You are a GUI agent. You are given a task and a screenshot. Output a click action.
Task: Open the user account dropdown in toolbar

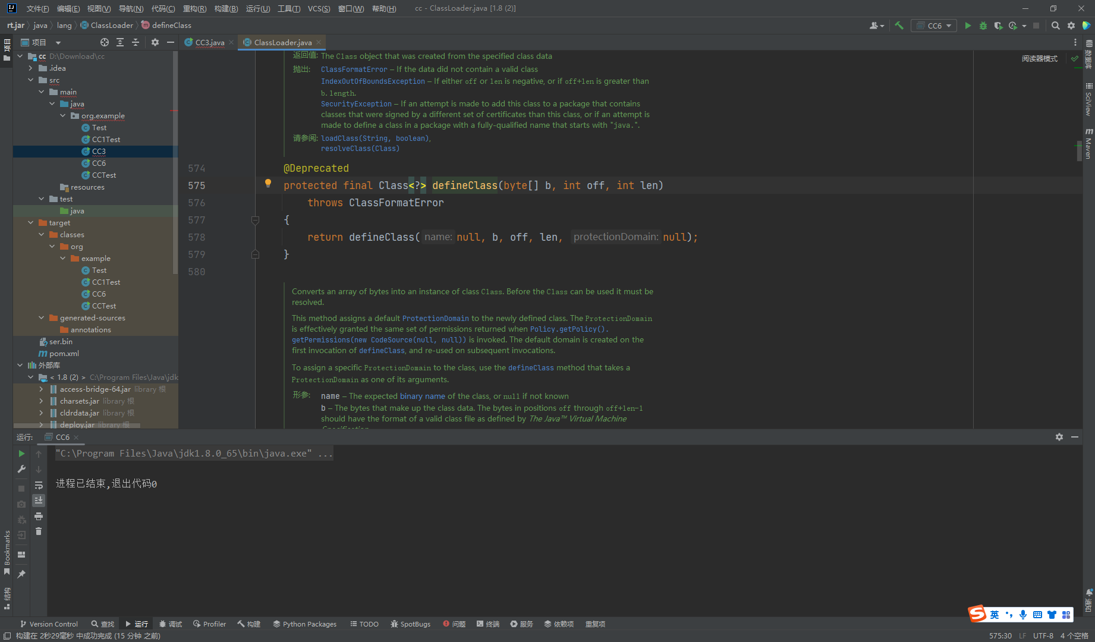point(877,26)
